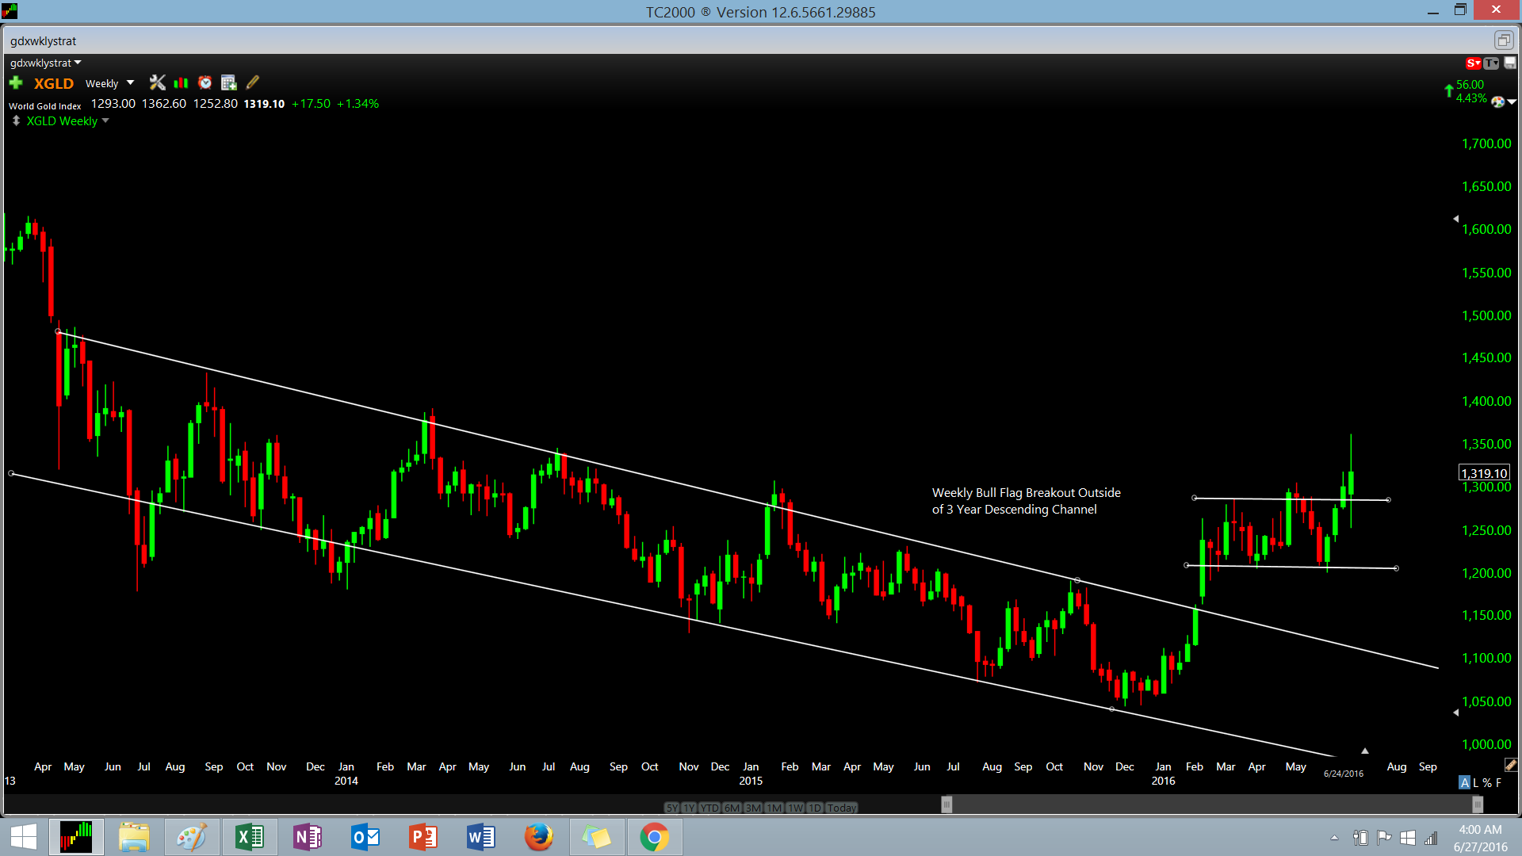The width and height of the screenshot is (1522, 856).
Task: Click the left time-range slider handle
Action: 946,804
